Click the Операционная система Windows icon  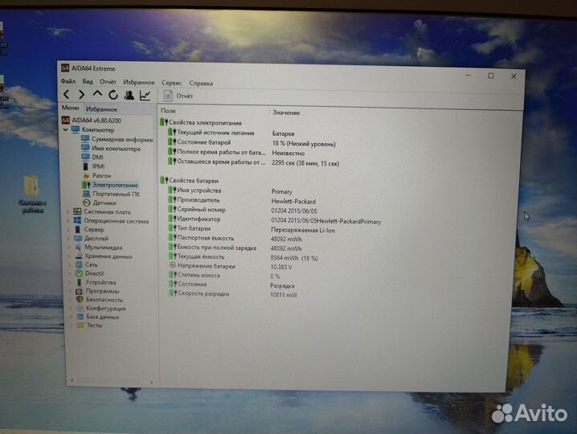tap(77, 220)
